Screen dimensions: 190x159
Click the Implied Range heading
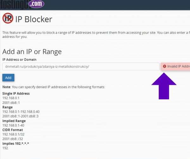coord(14,121)
